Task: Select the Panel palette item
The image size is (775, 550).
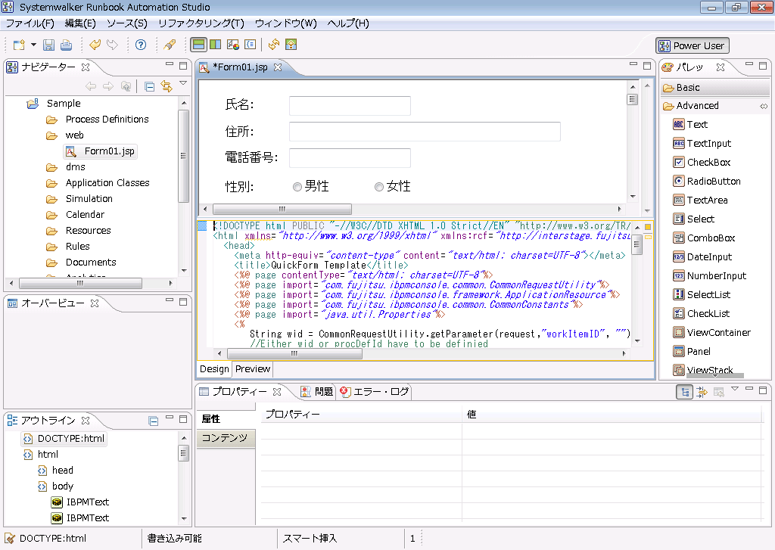Action: click(692, 351)
